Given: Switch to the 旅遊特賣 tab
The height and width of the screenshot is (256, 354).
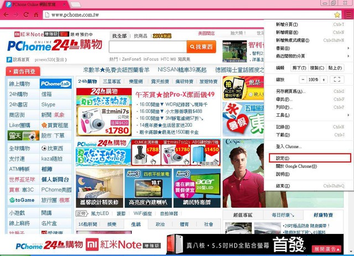Looking at the screenshot, I should 209,81.
